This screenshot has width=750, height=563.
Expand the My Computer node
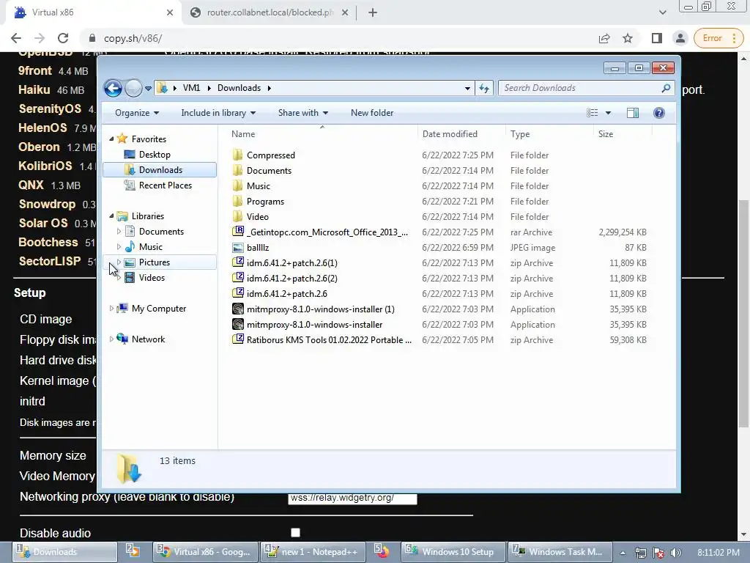[x=111, y=309]
